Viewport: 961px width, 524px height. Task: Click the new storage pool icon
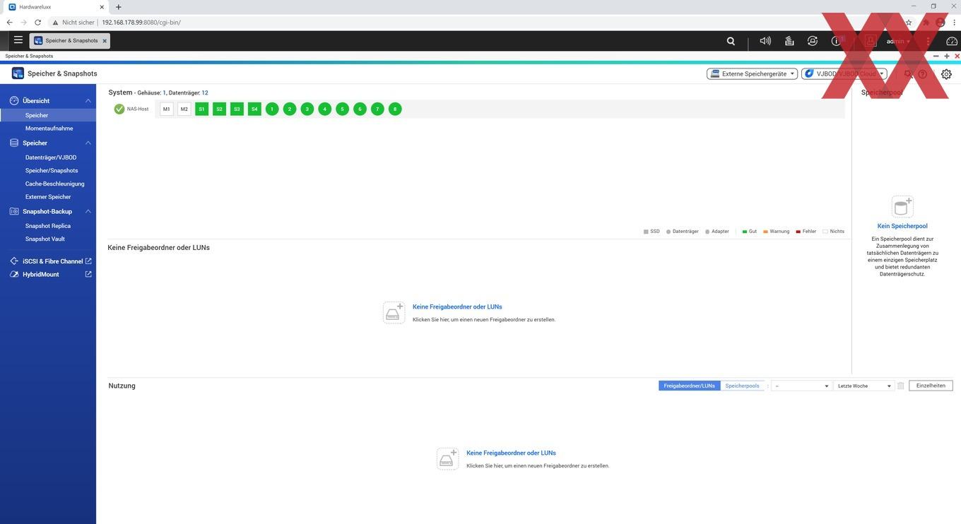902,207
